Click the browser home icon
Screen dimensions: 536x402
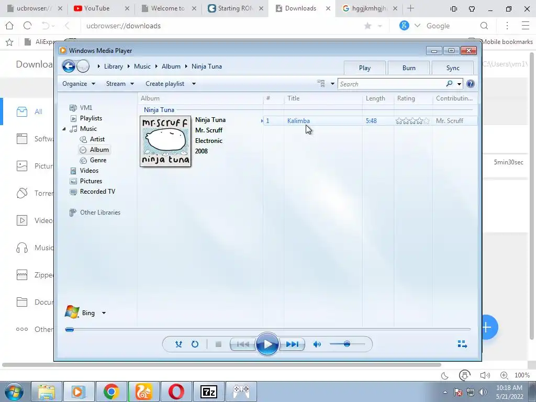9,25
